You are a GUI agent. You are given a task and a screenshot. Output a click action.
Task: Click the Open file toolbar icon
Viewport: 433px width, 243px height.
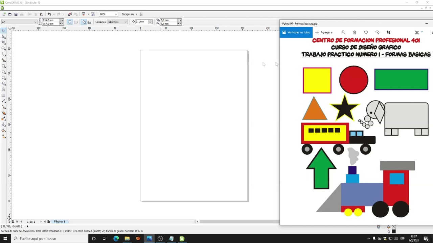[x=10, y=14]
